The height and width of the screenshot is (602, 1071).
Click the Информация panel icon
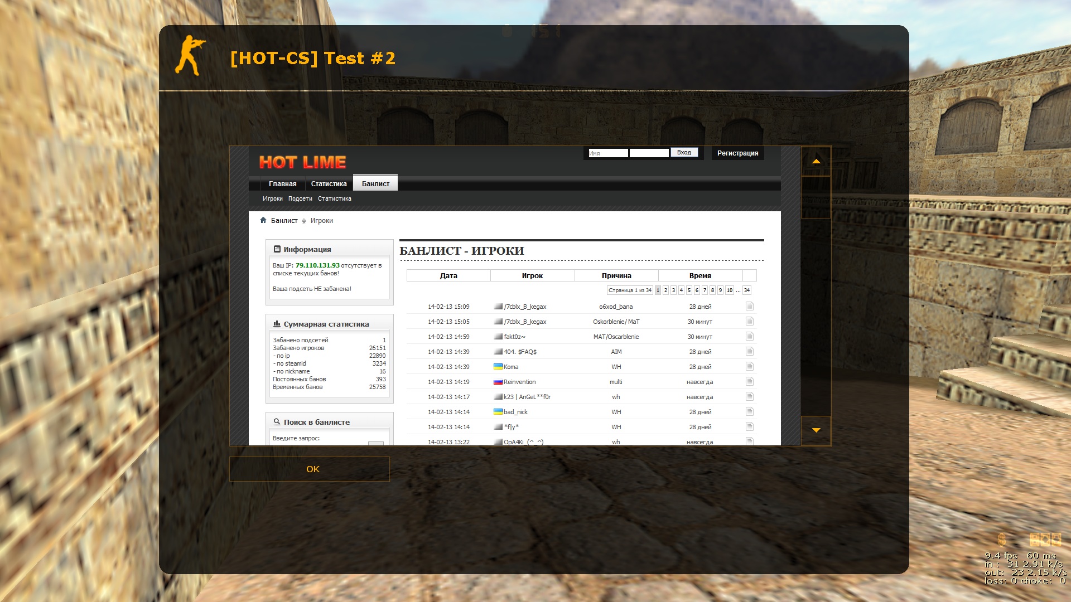point(277,249)
